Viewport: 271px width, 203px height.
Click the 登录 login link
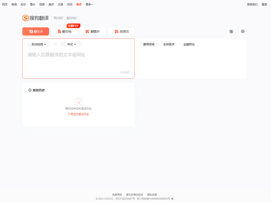[x=264, y=4]
